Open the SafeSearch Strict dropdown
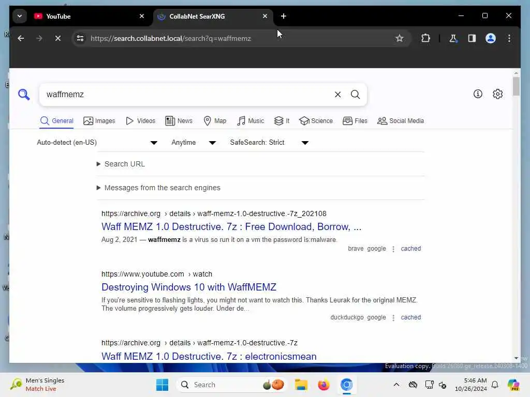Screen dimensions: 530x397 [x=269, y=143]
